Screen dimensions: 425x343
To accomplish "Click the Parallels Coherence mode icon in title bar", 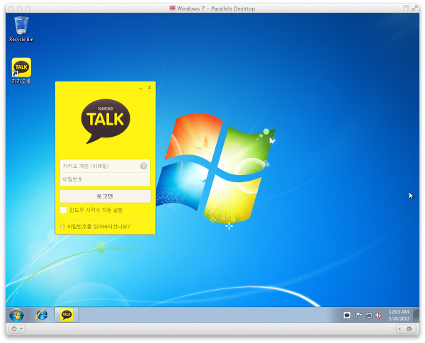I will pyautogui.click(x=406, y=8).
